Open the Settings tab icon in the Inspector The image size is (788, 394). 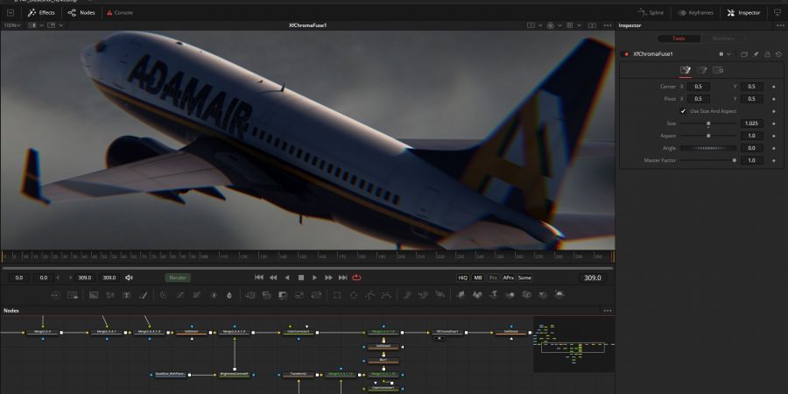coord(718,70)
